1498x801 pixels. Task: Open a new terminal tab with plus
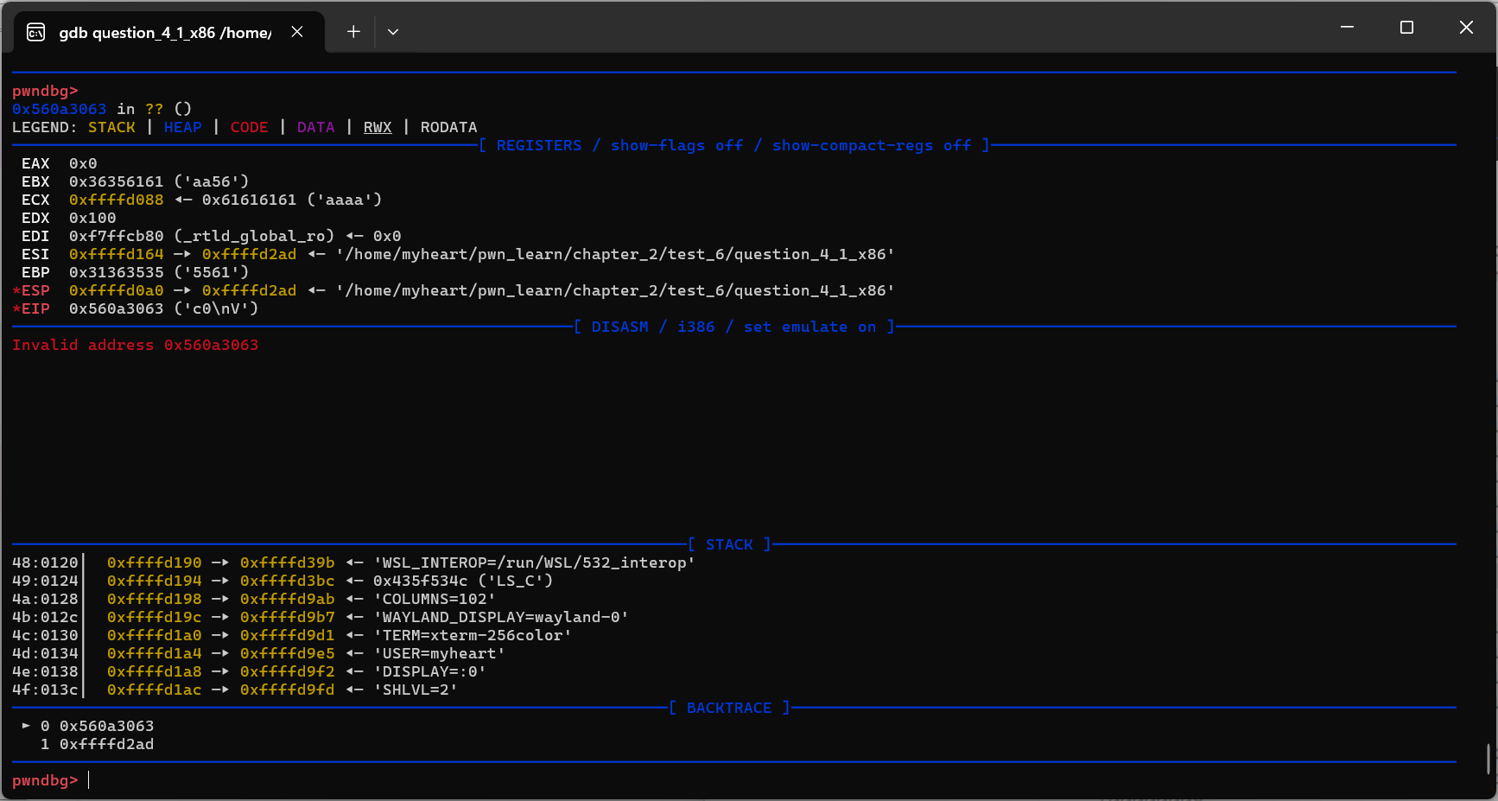[x=353, y=32]
